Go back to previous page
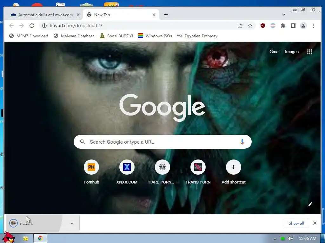 (x=11, y=26)
